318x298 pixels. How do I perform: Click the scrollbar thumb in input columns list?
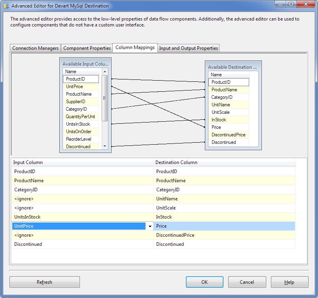[105, 98]
